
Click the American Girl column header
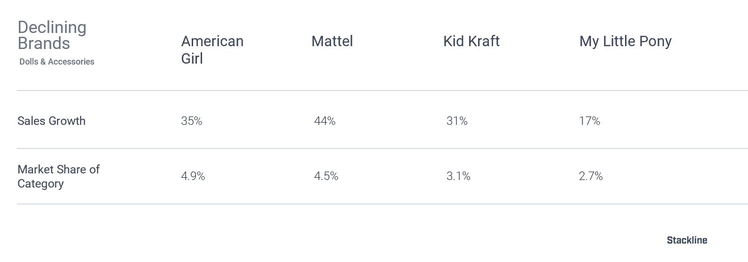pyautogui.click(x=212, y=49)
